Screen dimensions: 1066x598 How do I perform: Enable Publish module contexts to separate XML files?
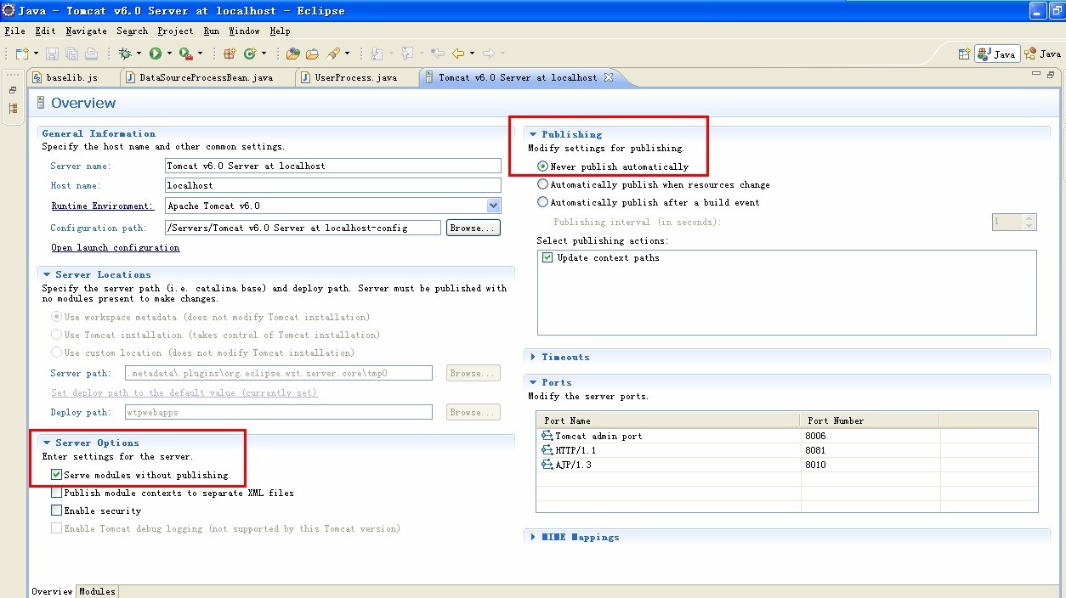[56, 493]
